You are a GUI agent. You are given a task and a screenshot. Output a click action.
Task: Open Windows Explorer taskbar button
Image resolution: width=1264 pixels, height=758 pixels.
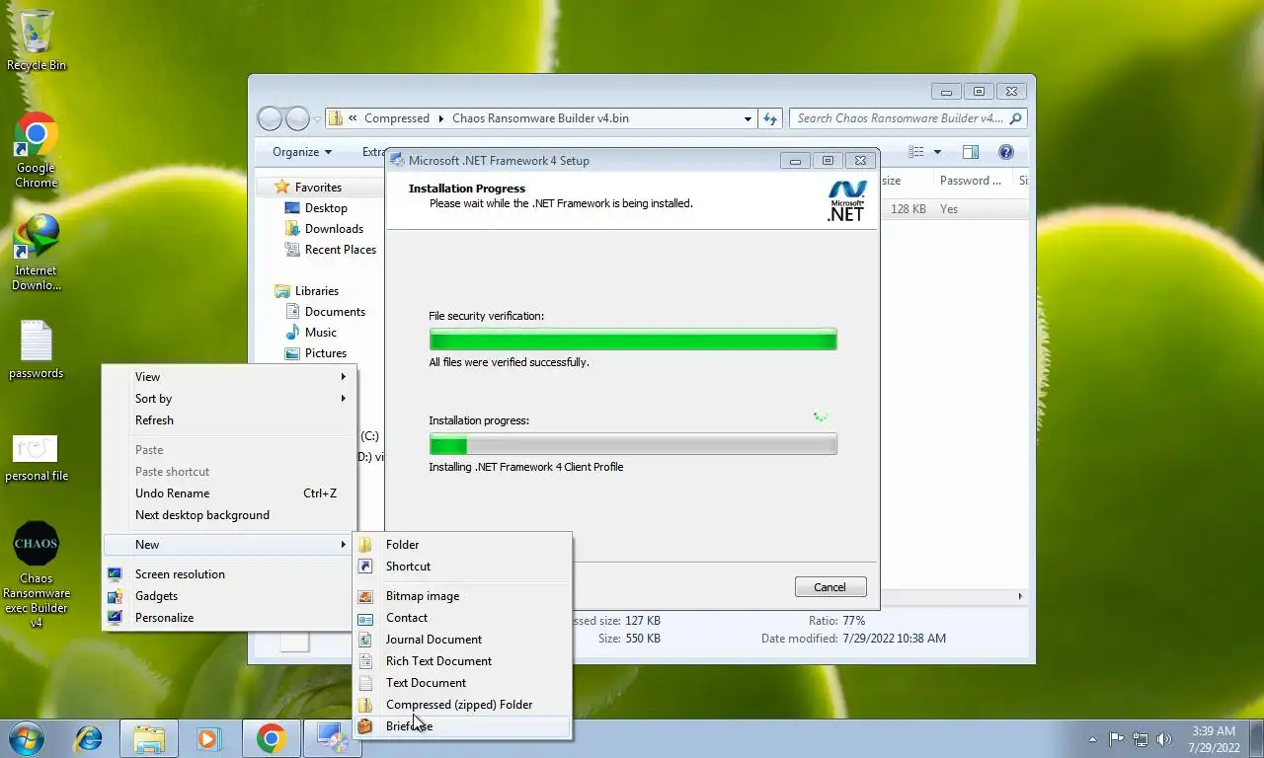coord(149,737)
